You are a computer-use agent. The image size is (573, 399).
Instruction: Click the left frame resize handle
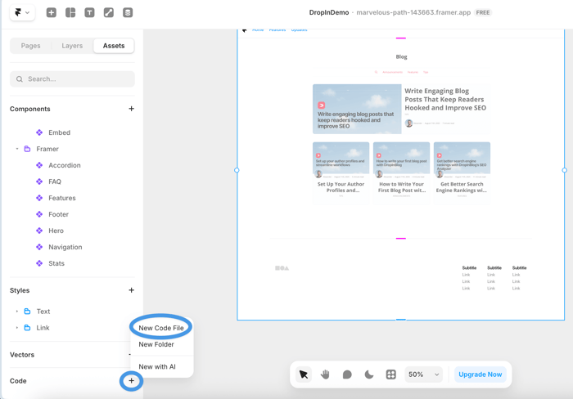[x=237, y=170]
